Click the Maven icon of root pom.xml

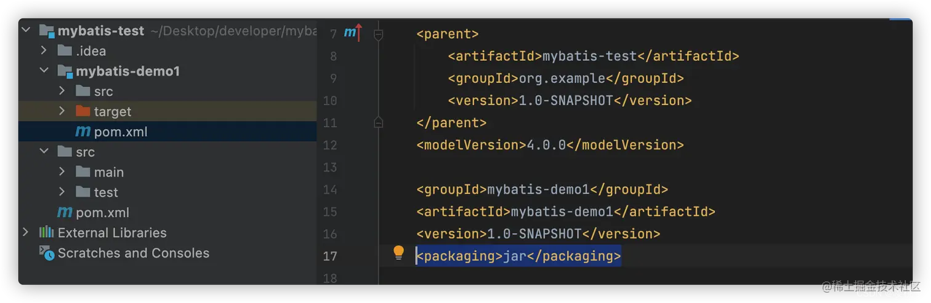(x=65, y=213)
